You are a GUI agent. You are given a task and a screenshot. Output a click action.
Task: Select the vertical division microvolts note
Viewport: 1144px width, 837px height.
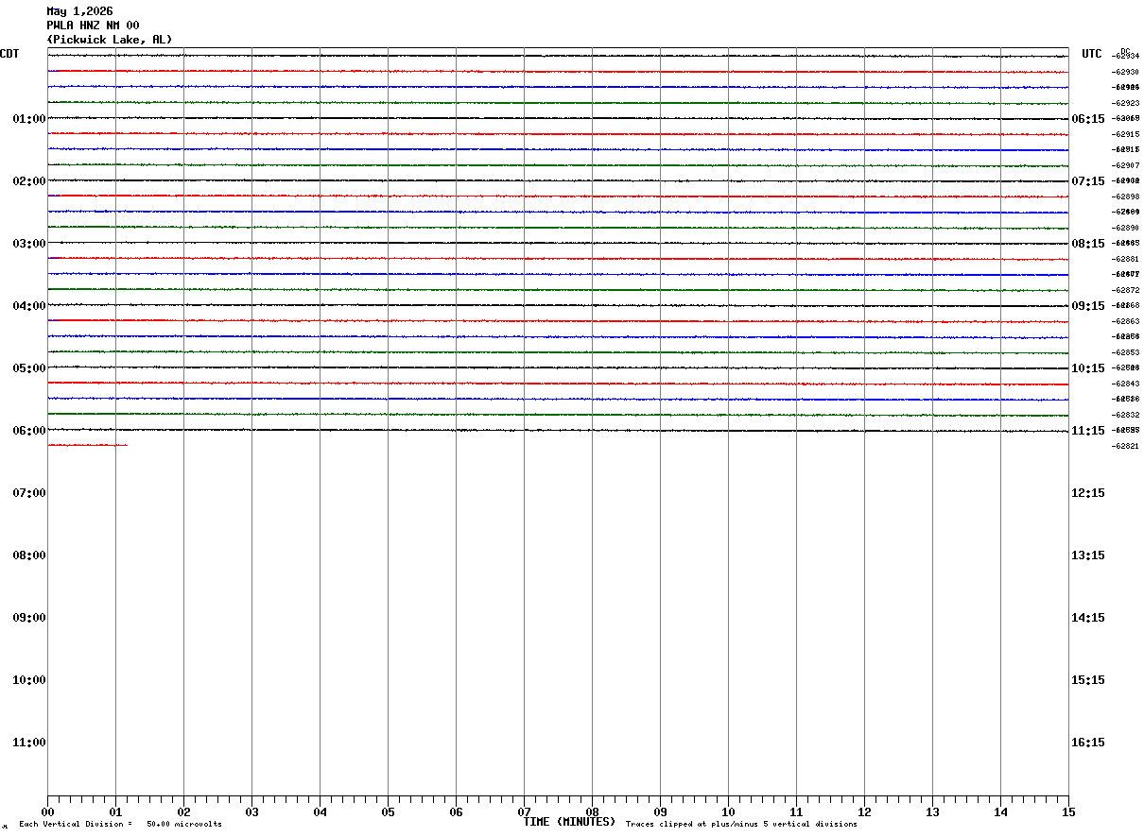120,825
